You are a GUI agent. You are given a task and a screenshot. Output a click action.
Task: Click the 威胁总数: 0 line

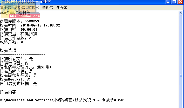click(11, 42)
